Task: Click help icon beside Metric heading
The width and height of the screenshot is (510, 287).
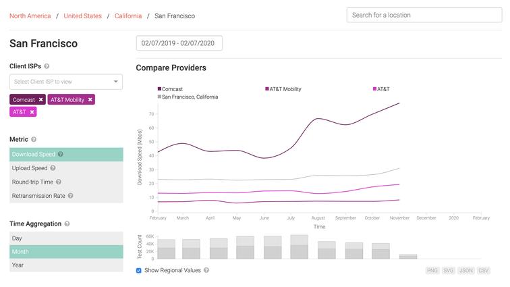Action: coord(34,140)
